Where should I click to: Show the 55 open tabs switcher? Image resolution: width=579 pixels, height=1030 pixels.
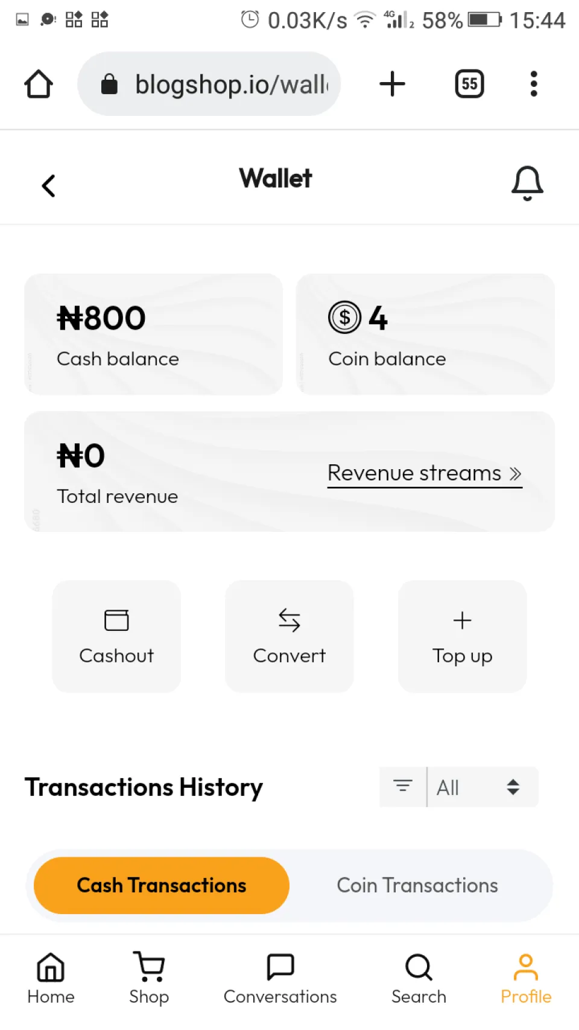point(469,84)
